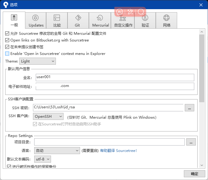208x180 pixels.
Task: Open the Git tab
Action: (78, 20)
